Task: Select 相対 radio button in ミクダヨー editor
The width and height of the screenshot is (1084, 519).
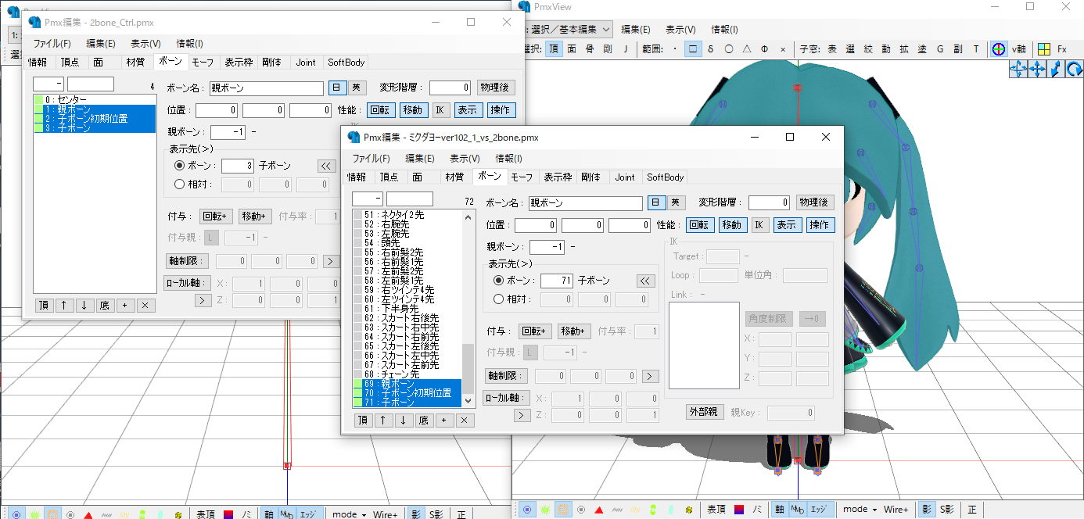Action: tap(498, 299)
